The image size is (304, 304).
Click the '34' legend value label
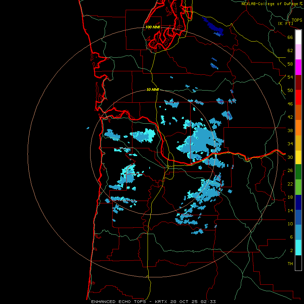[x=290, y=144]
